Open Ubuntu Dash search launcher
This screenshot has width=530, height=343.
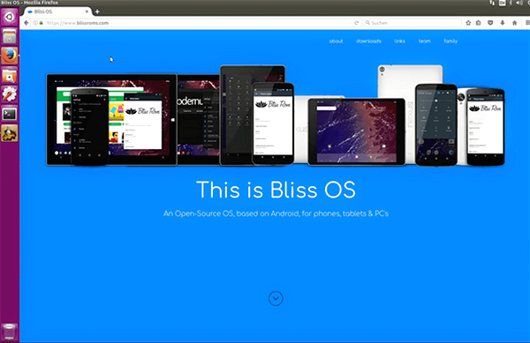point(10,17)
